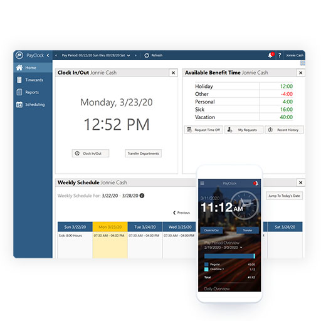Collapse the PayClock sidebar with chevron

coord(48,55)
